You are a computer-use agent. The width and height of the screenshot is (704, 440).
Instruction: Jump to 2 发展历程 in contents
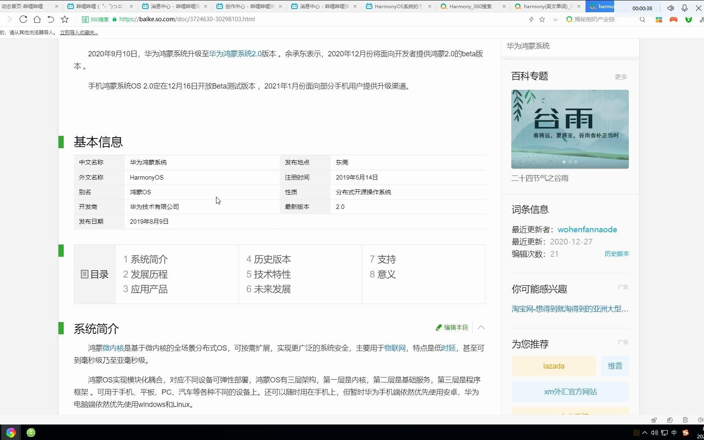[x=145, y=274]
